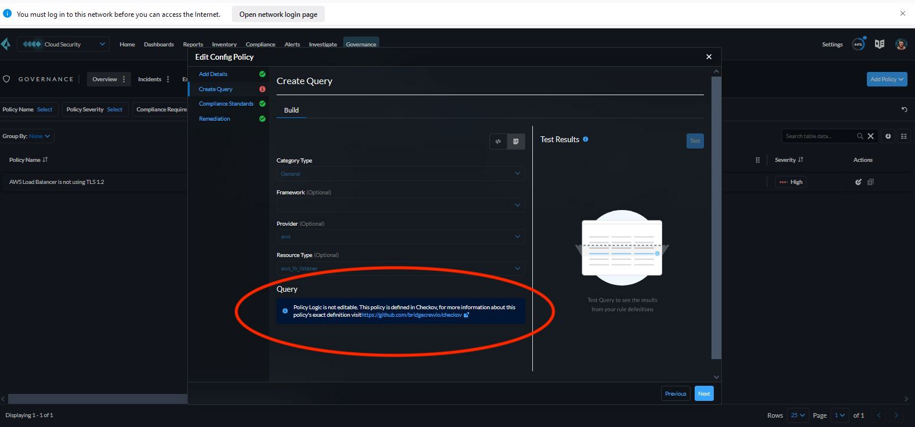Click the download table data icon
The height and width of the screenshot is (427, 915).
pos(888,136)
